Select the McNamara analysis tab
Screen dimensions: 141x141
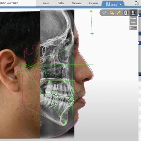[x=112, y=5]
